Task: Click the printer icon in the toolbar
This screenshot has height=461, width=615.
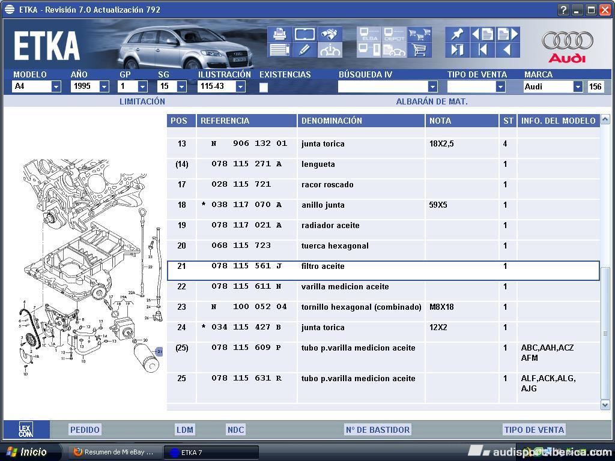Action: pyautogui.click(x=280, y=34)
